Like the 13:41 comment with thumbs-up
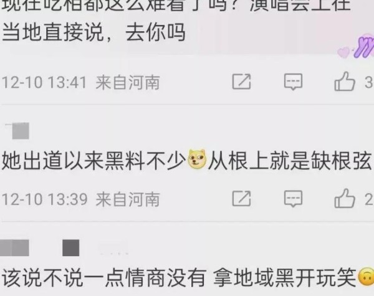Image resolution: width=374 pixels, height=296 pixels. 345,82
